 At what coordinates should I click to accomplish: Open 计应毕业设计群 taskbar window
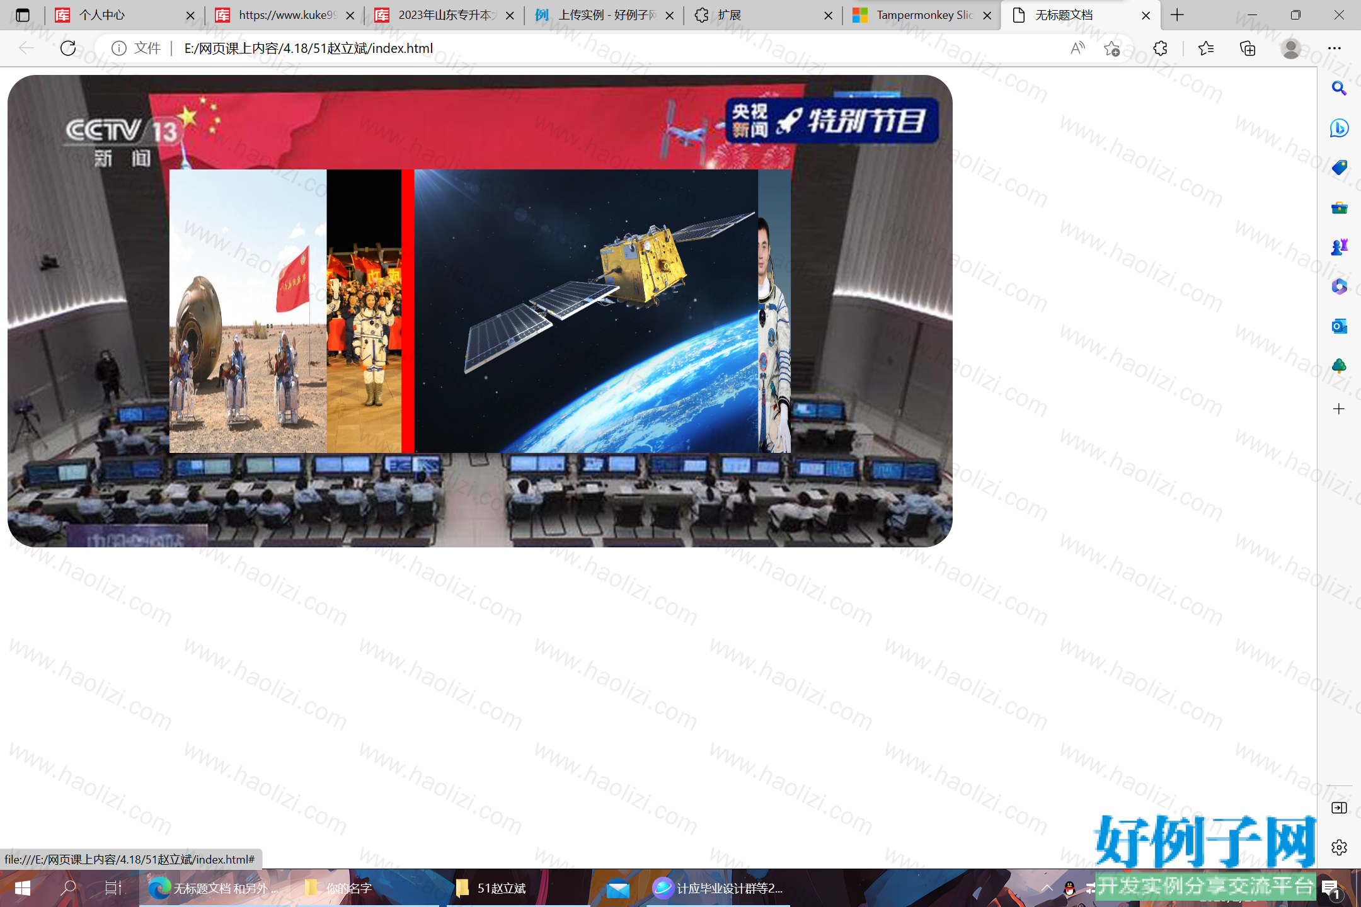718,888
